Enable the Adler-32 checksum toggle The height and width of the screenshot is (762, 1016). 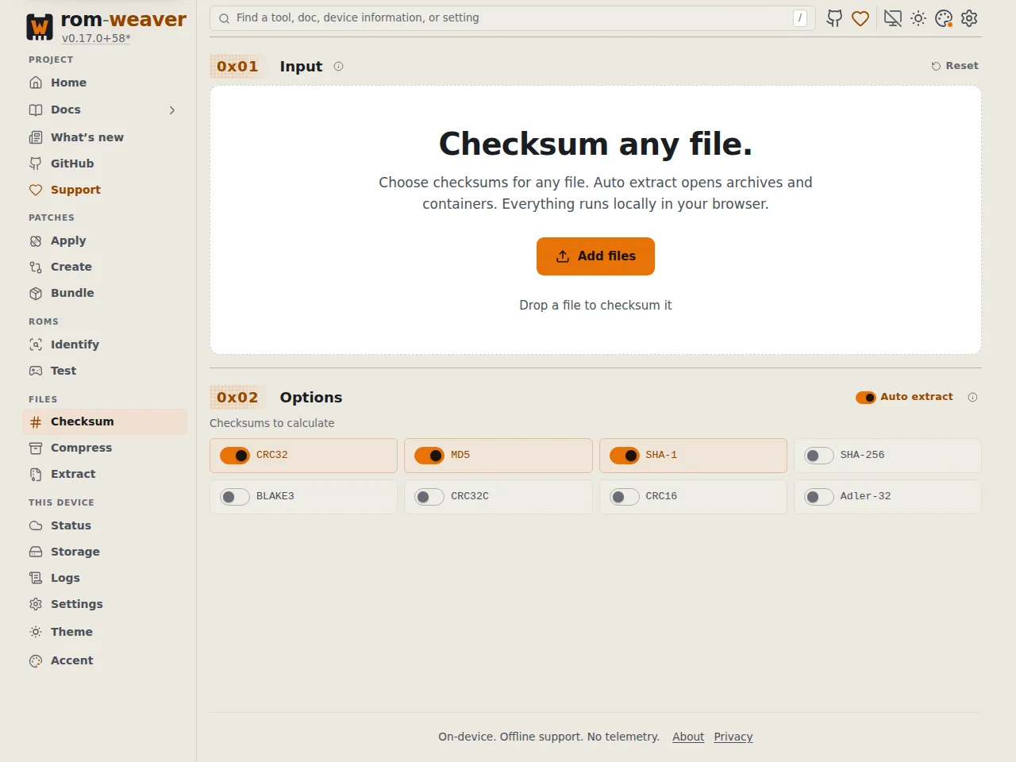[x=819, y=497]
